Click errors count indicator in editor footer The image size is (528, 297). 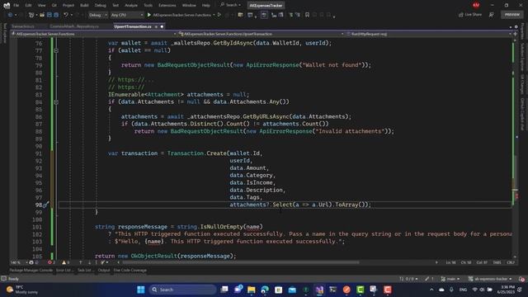[51, 262]
